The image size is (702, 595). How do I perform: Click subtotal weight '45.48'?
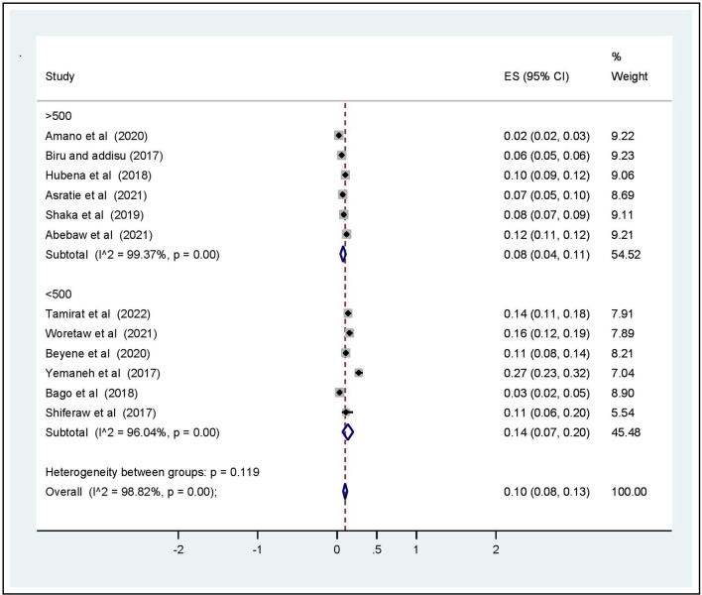click(626, 432)
